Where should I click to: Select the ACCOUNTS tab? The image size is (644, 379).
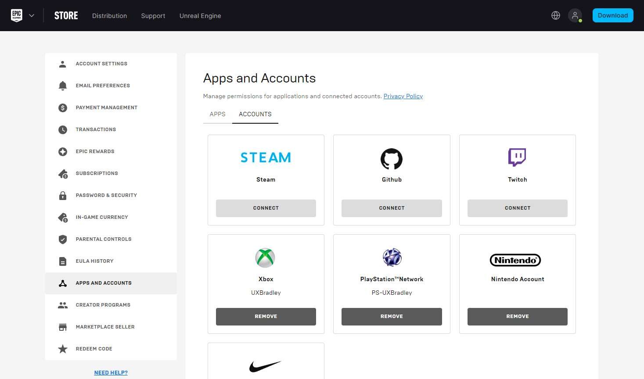255,114
